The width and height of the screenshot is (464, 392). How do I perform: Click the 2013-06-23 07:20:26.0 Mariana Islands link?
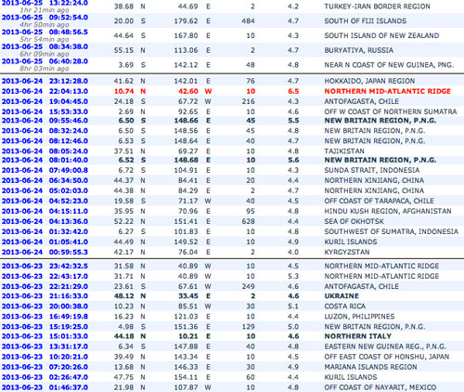point(45,367)
